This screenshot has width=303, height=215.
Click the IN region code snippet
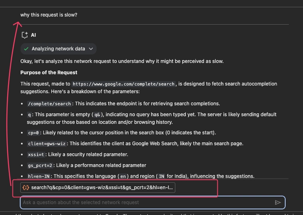(x=161, y=176)
